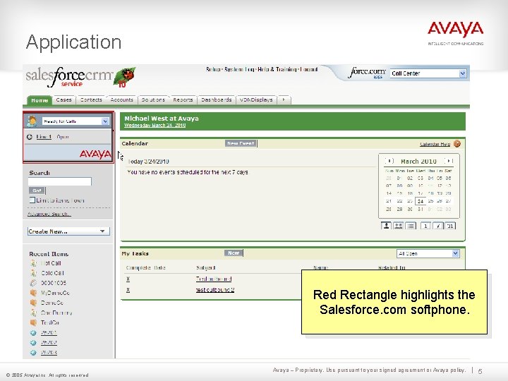Switch to the Dashboards tab
508x381 pixels.
[x=217, y=99]
